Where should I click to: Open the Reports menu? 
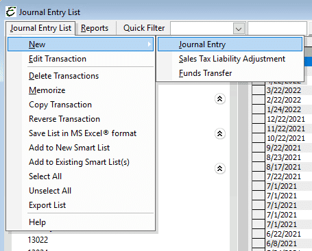point(95,28)
